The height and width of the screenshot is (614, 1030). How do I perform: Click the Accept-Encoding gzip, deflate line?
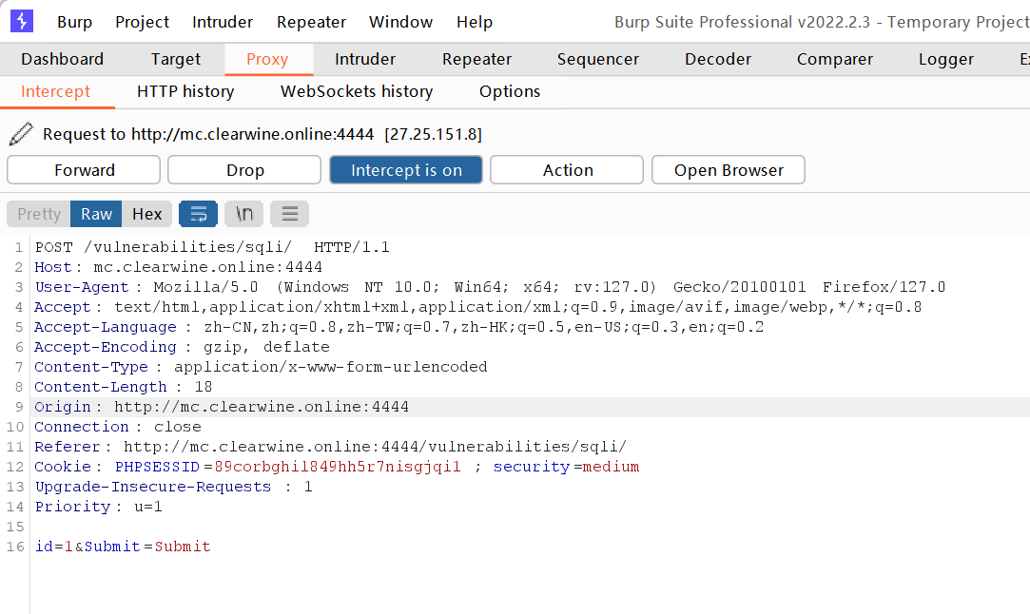pyautogui.click(x=182, y=347)
